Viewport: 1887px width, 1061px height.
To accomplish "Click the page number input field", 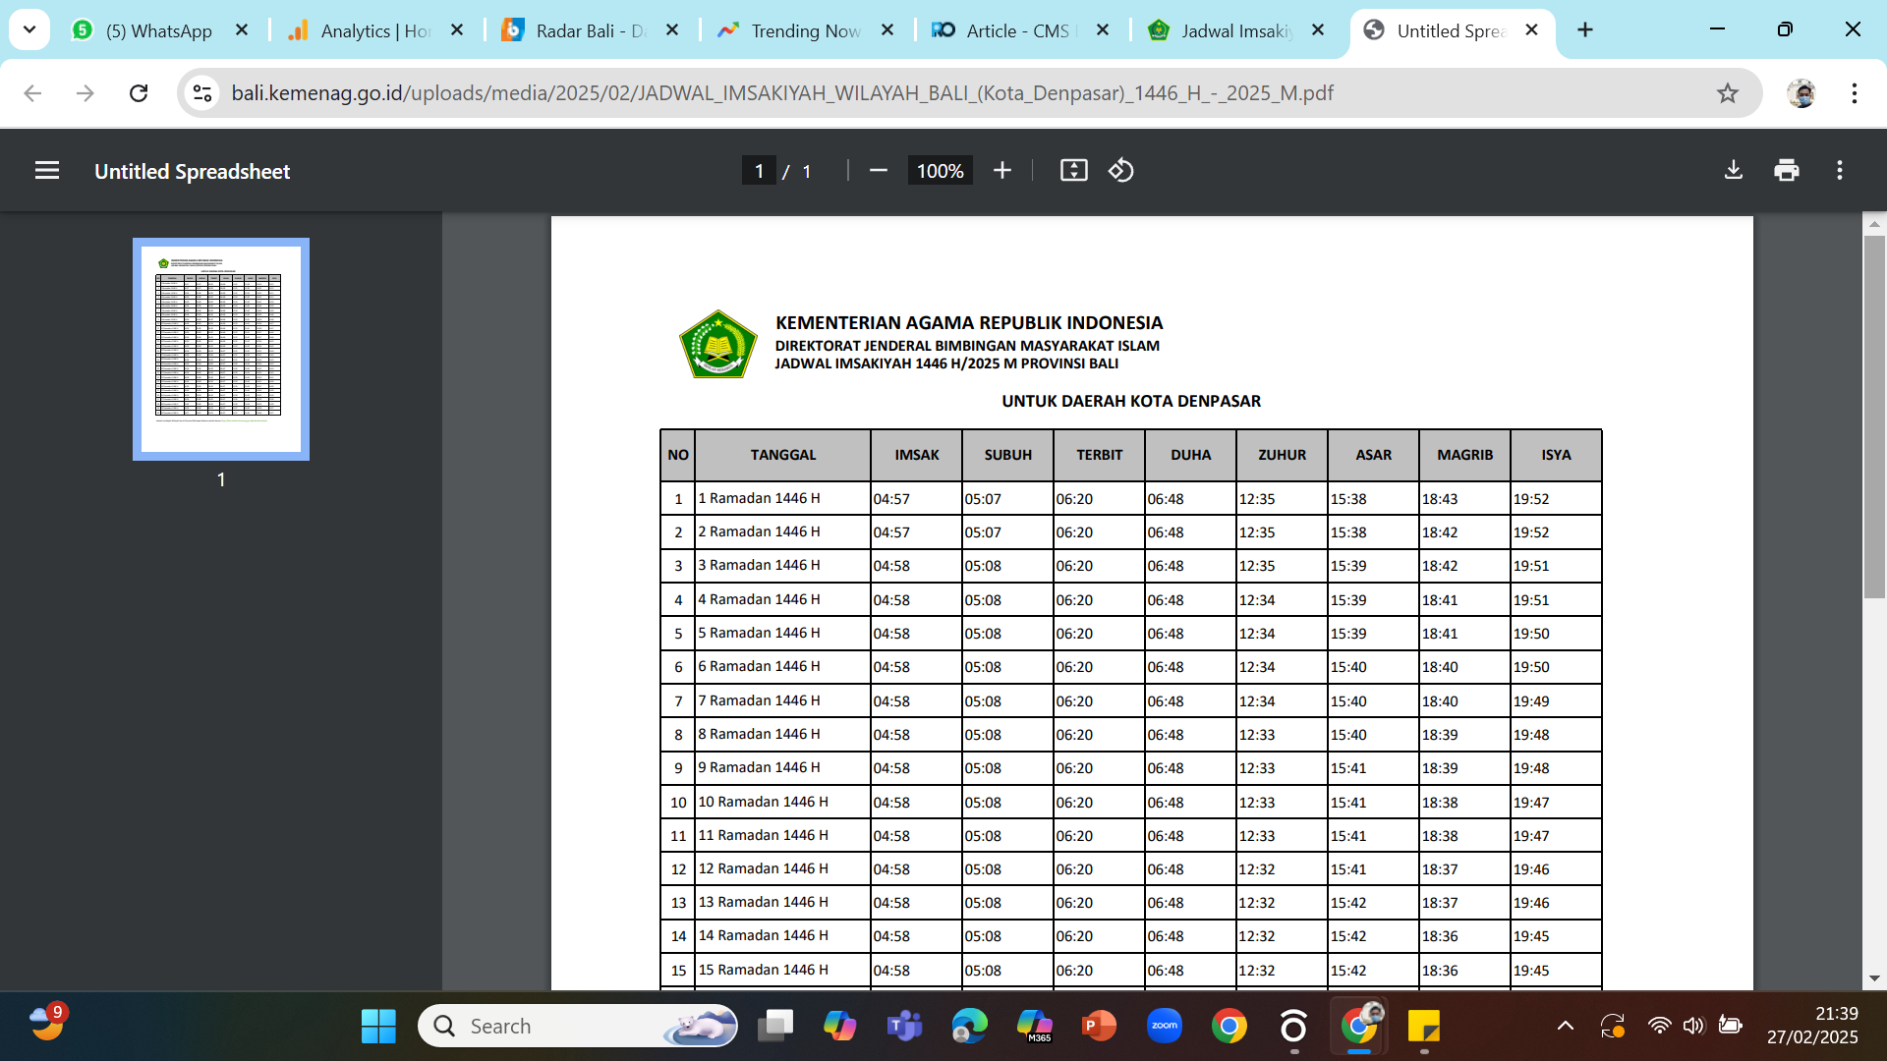I will (x=759, y=170).
